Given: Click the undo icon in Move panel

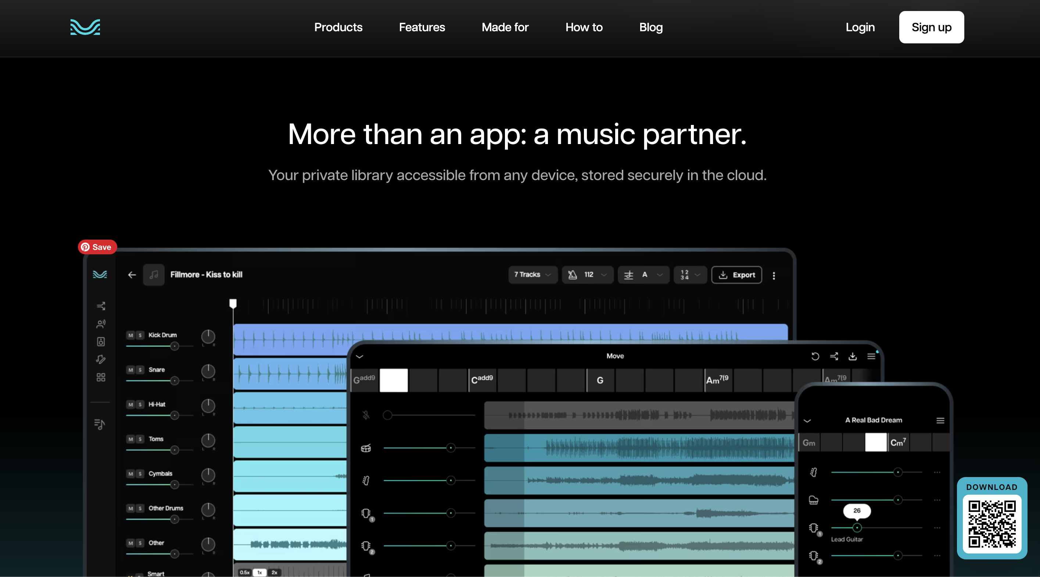Looking at the screenshot, I should pos(815,356).
